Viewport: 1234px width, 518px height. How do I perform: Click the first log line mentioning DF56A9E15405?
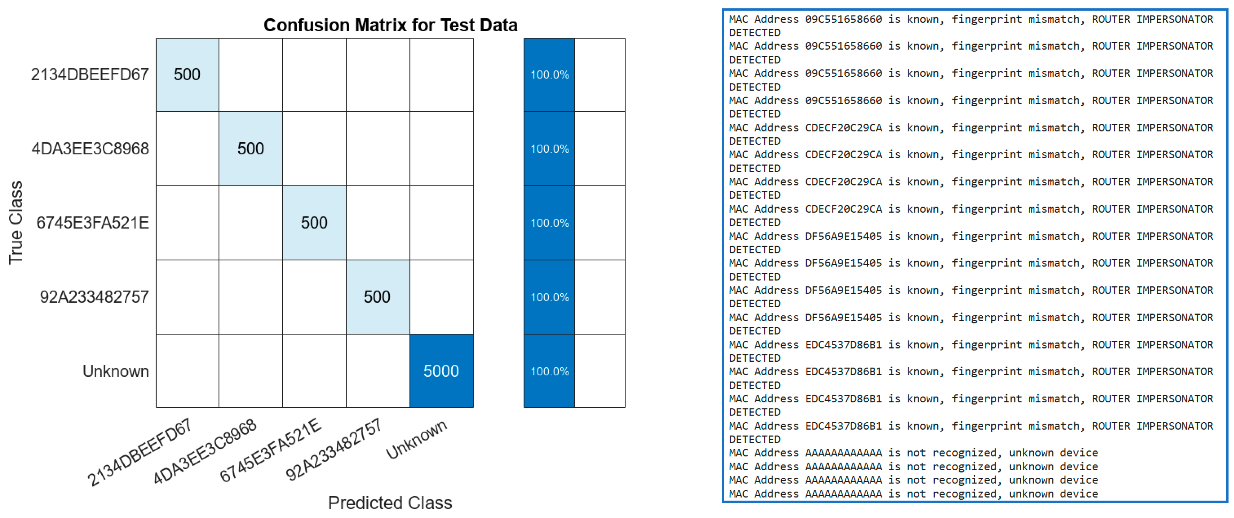(x=970, y=236)
